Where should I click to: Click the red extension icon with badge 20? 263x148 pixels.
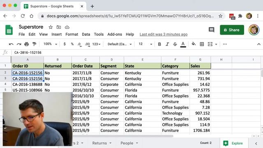(232, 16)
